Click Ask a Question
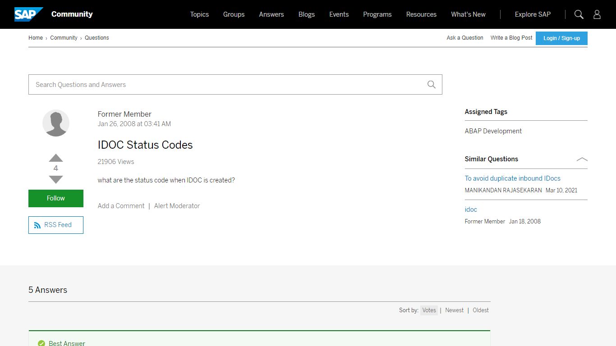Screen dimensions: 616x346 point(465,38)
